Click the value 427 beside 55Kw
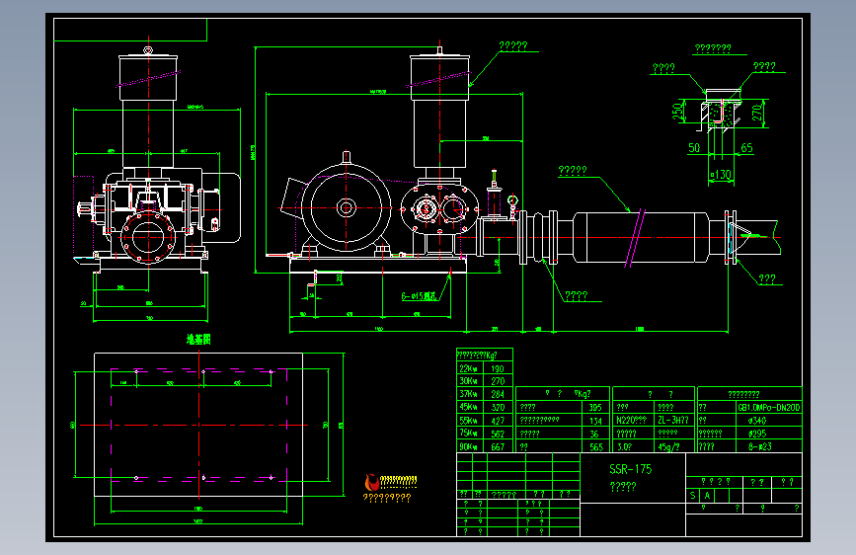 (498, 421)
